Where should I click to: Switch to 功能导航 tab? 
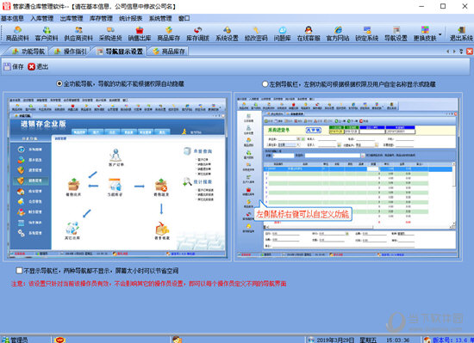tap(28, 52)
